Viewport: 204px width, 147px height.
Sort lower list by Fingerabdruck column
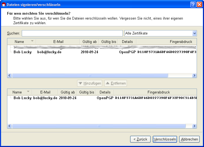tap(159, 92)
